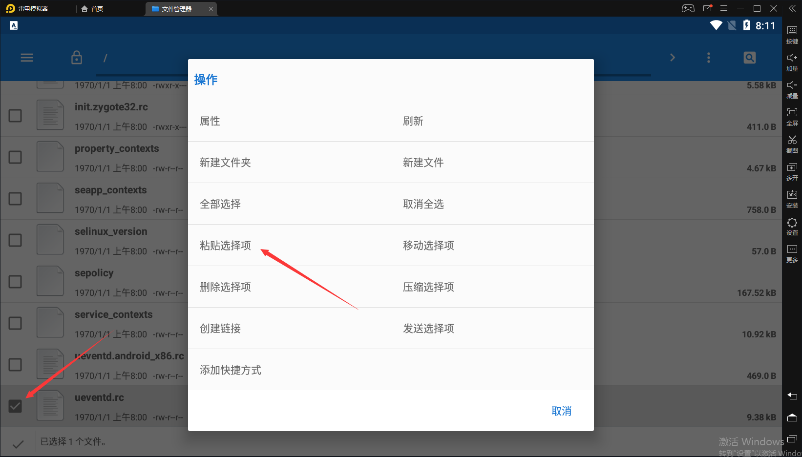Open the hamburger navigation menu
The width and height of the screenshot is (802, 457).
click(27, 58)
